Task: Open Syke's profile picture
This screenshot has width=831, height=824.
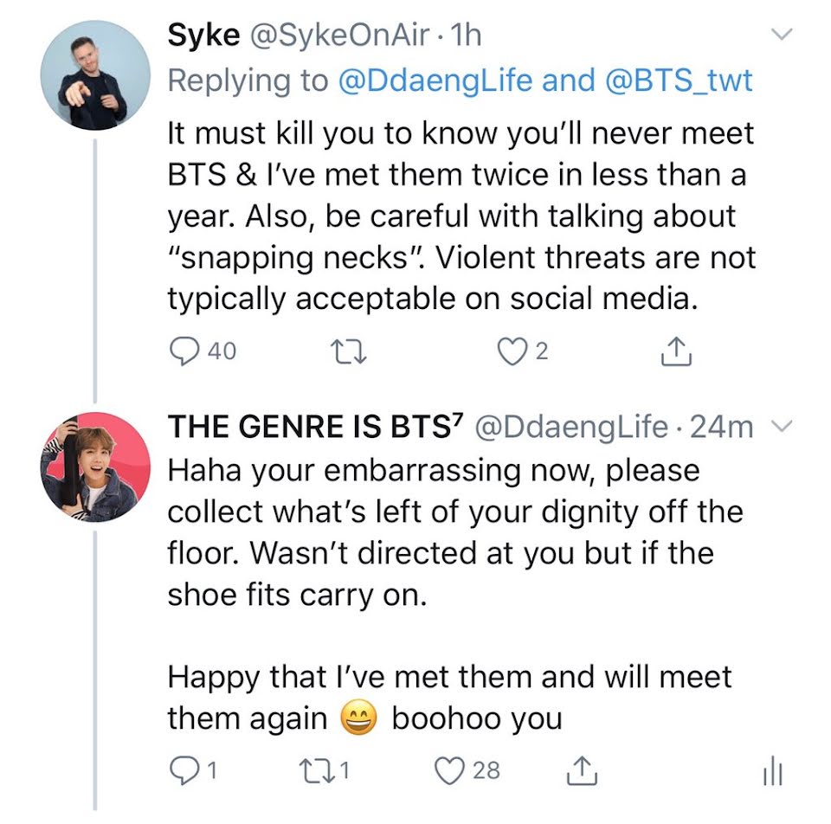Action: click(95, 75)
